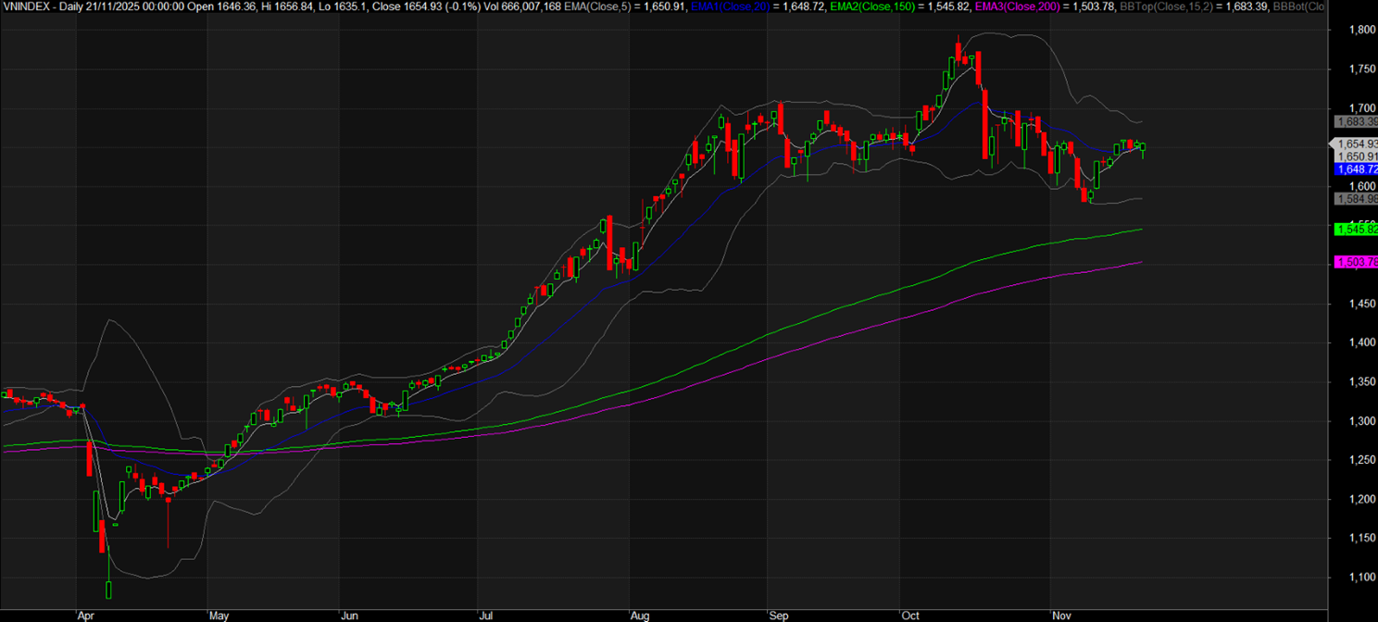Click the Oct month label on time axis
Screen dimensions: 1378x622
tap(910, 614)
